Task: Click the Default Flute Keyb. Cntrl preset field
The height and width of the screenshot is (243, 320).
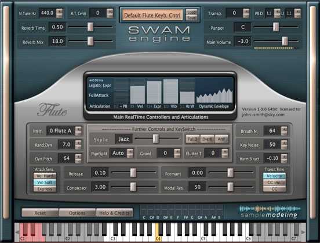Action: tap(152, 15)
